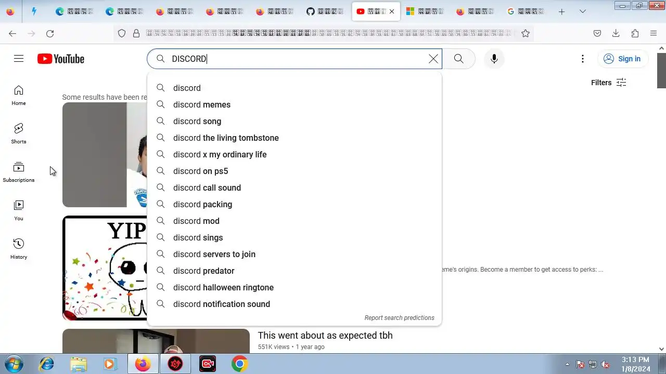Go to the YouTube logo home
Viewport: 666px width, 374px height.
coord(61,59)
